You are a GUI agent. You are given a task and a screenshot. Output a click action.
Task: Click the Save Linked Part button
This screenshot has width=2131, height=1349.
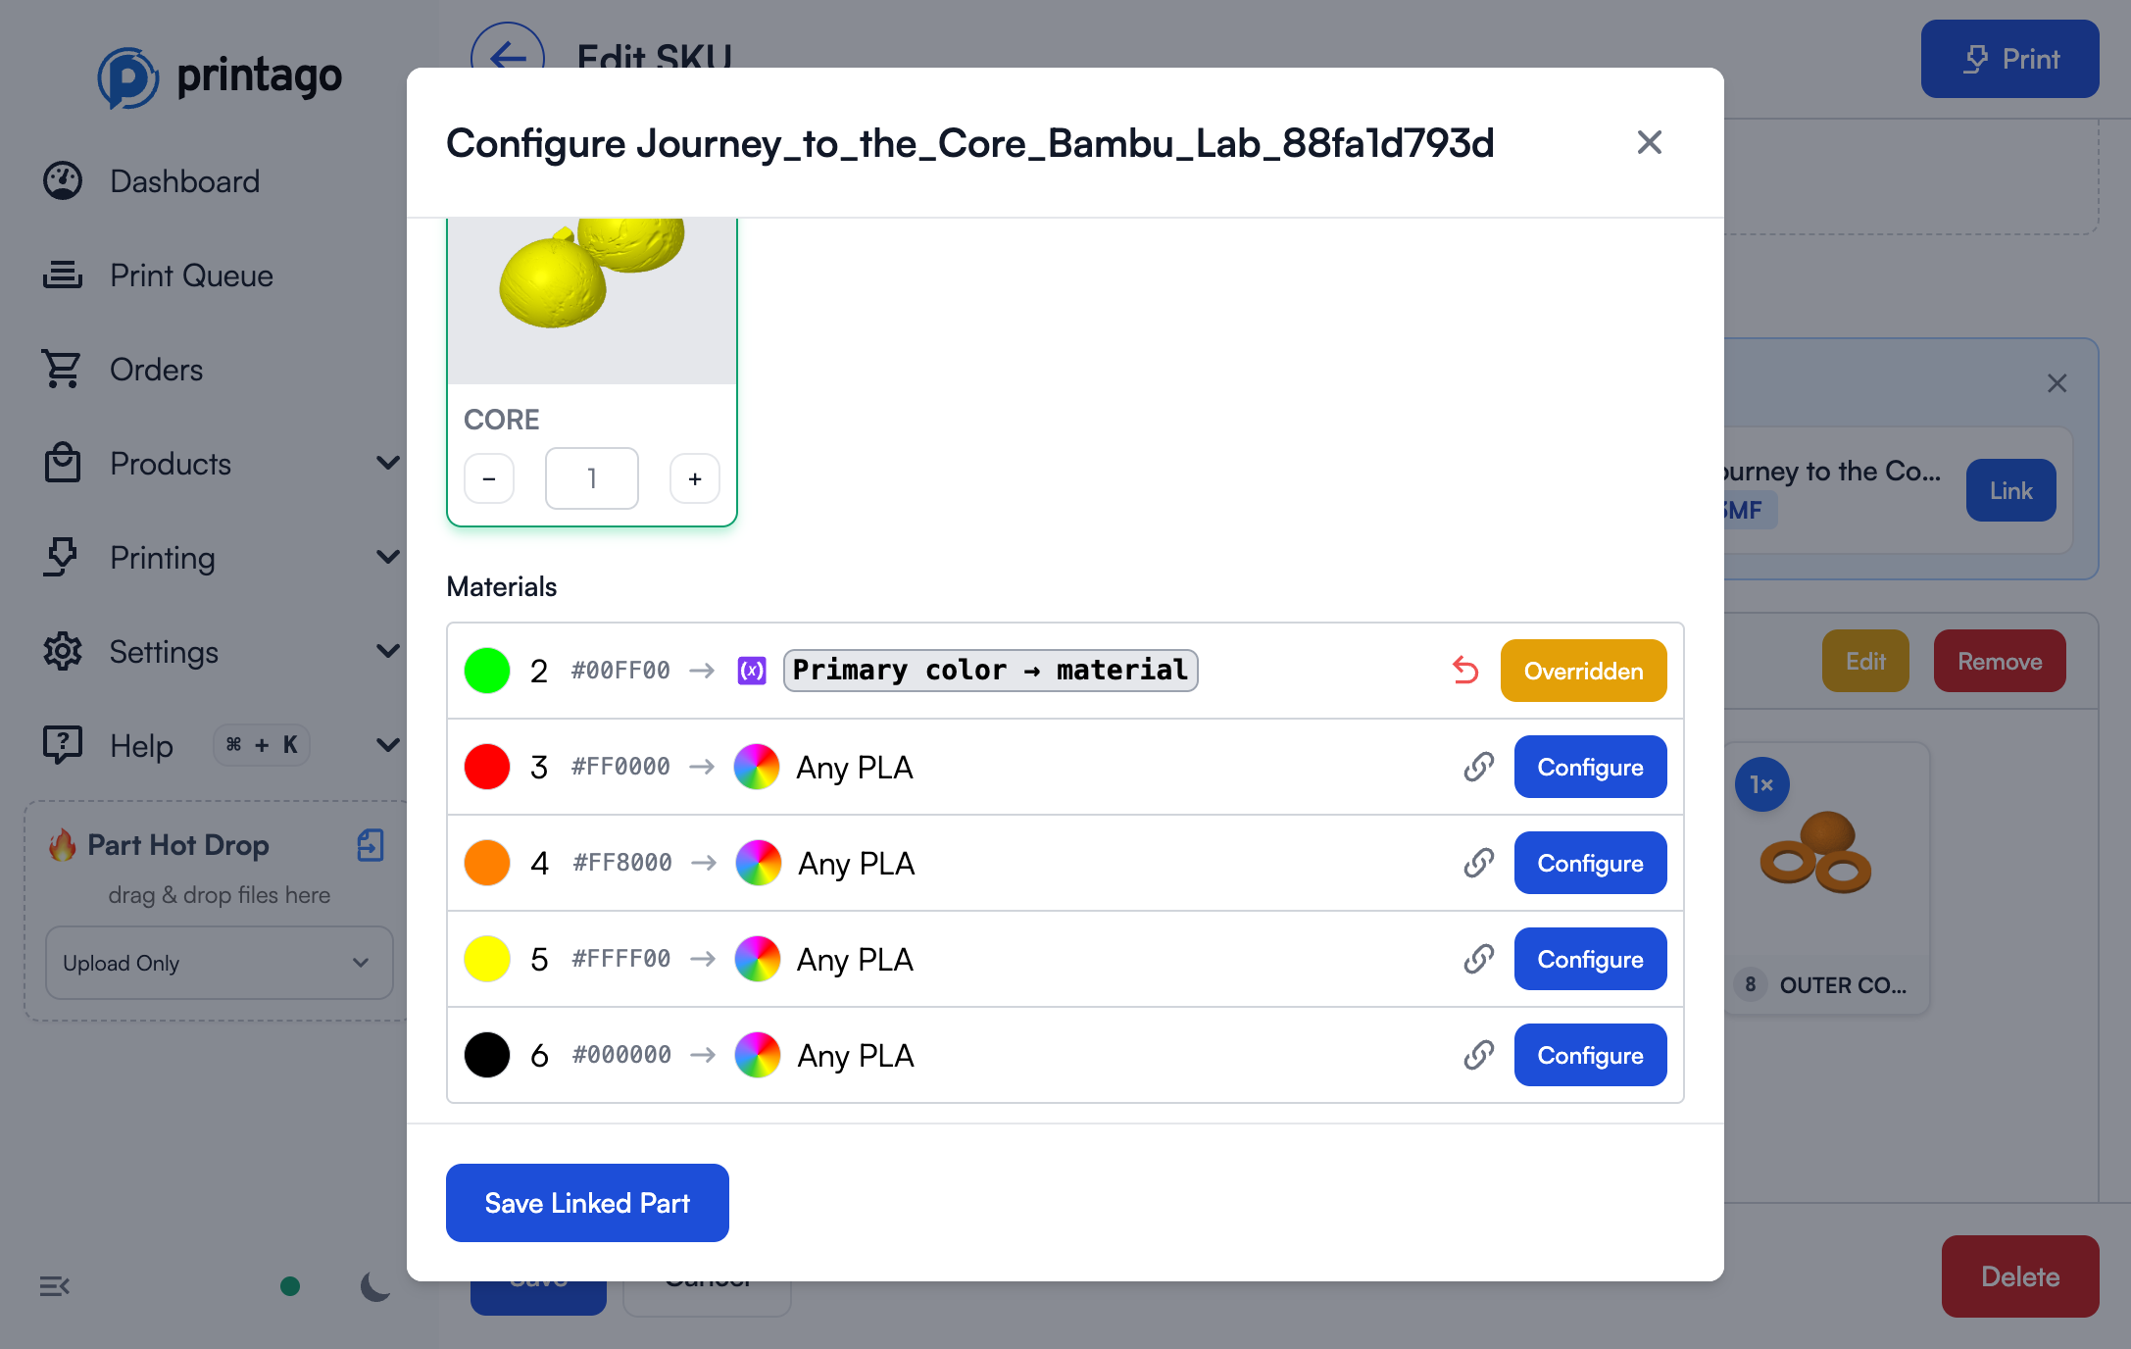click(586, 1203)
